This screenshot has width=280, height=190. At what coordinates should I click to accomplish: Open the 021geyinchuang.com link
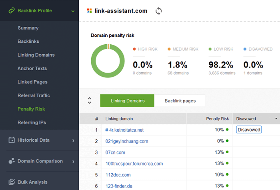coord(127,141)
